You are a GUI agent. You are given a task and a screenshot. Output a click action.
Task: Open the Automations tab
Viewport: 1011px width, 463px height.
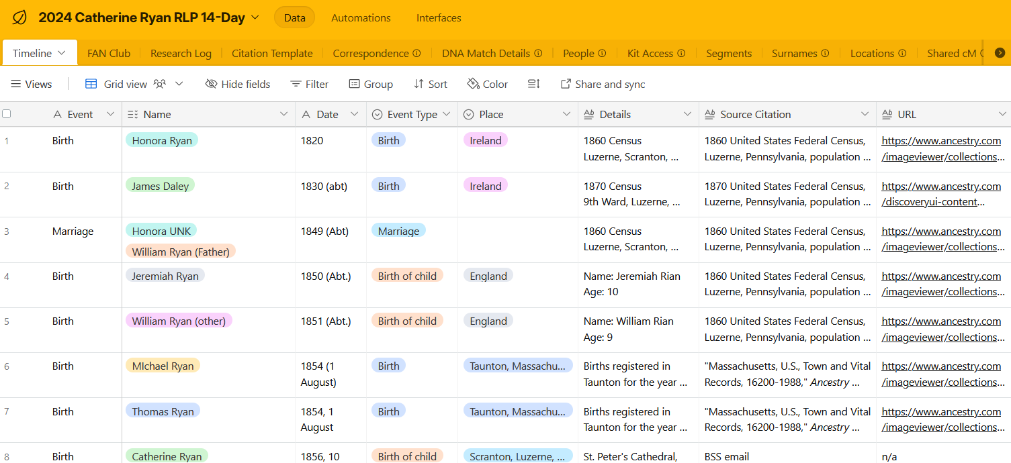pyautogui.click(x=361, y=18)
